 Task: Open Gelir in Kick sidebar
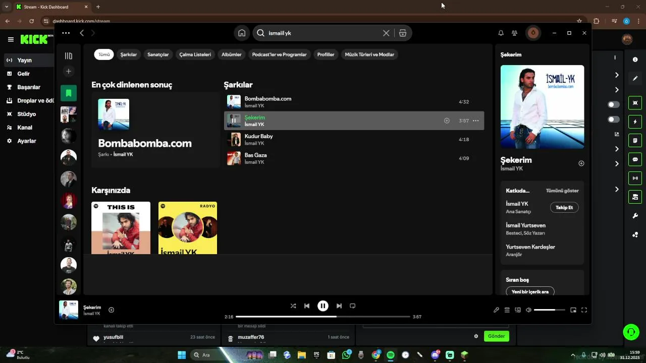[x=24, y=74]
